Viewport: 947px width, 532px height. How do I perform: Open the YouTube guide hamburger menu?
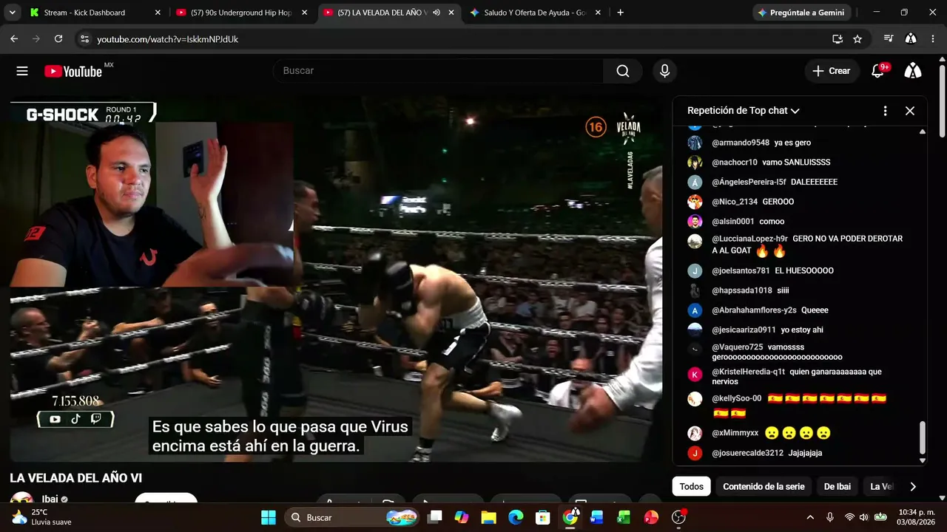(22, 71)
